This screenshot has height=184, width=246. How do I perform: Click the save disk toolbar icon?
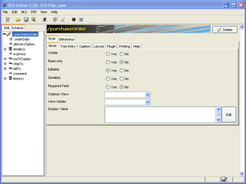tap(26, 19)
